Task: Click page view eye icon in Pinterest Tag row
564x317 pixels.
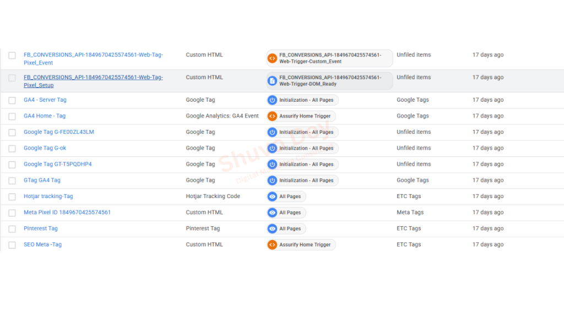Action: click(272, 228)
